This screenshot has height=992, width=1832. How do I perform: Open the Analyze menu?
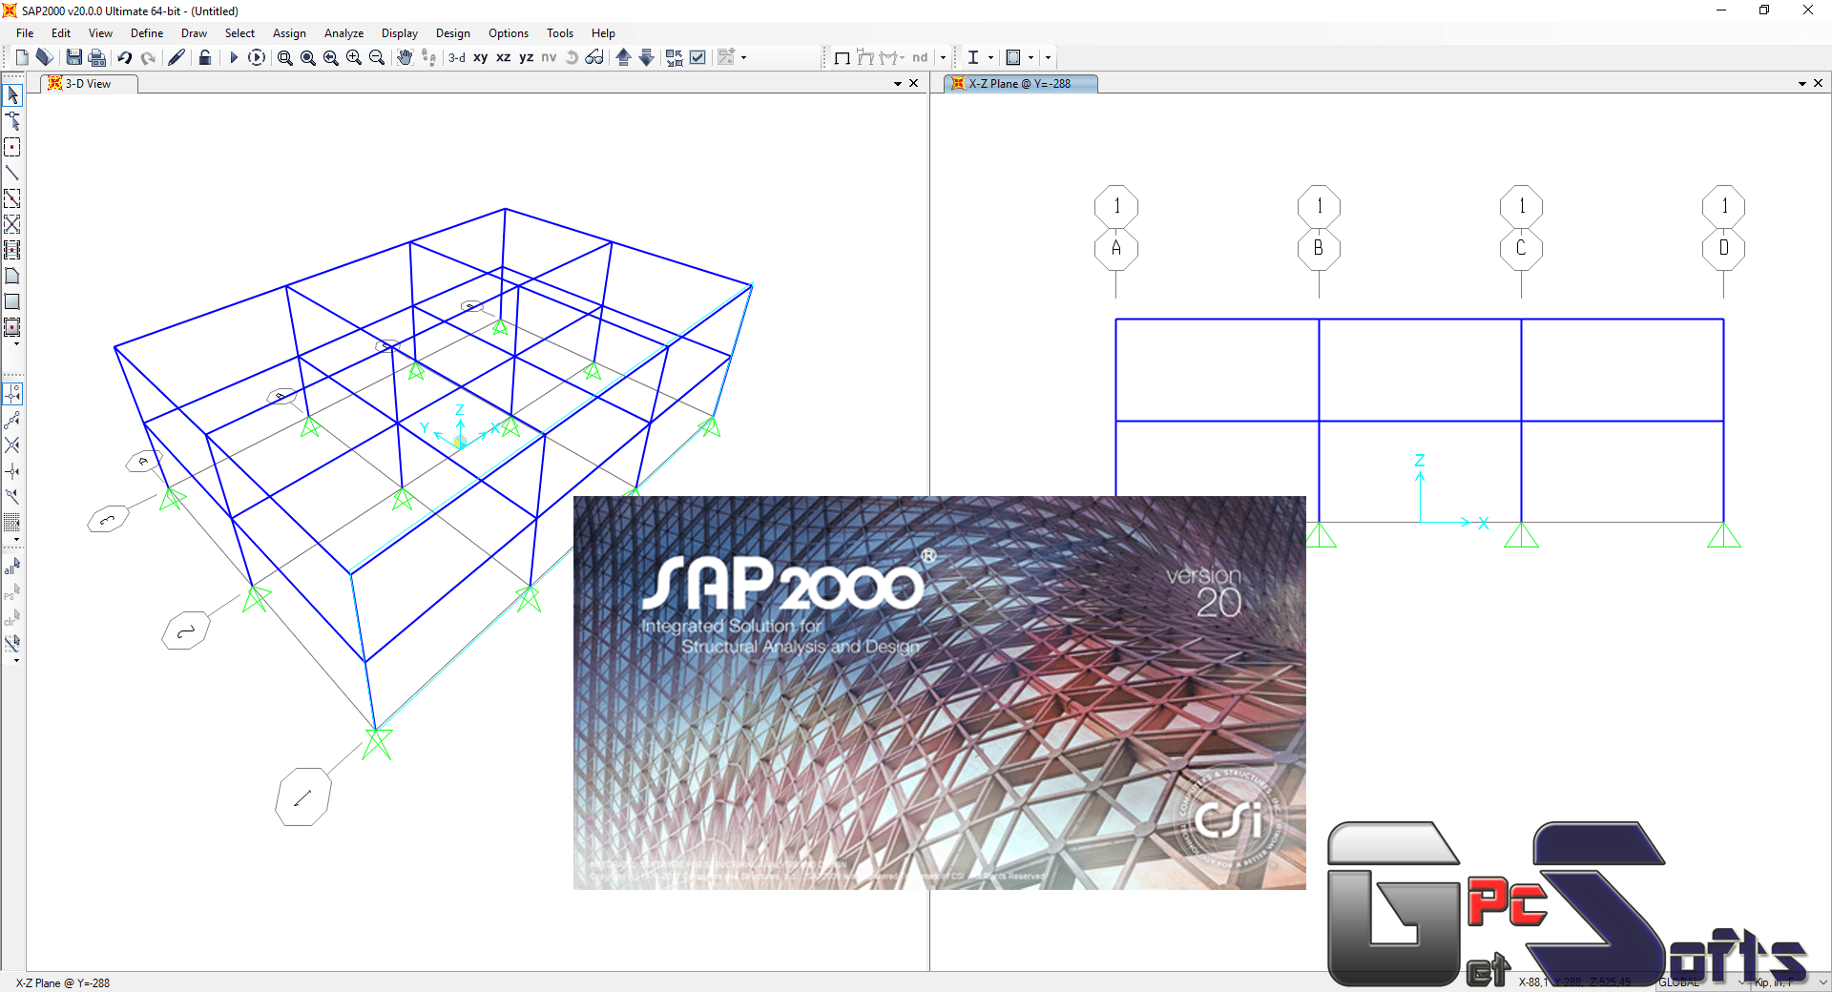pos(343,32)
